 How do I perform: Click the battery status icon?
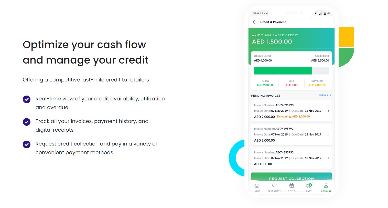tap(325, 14)
